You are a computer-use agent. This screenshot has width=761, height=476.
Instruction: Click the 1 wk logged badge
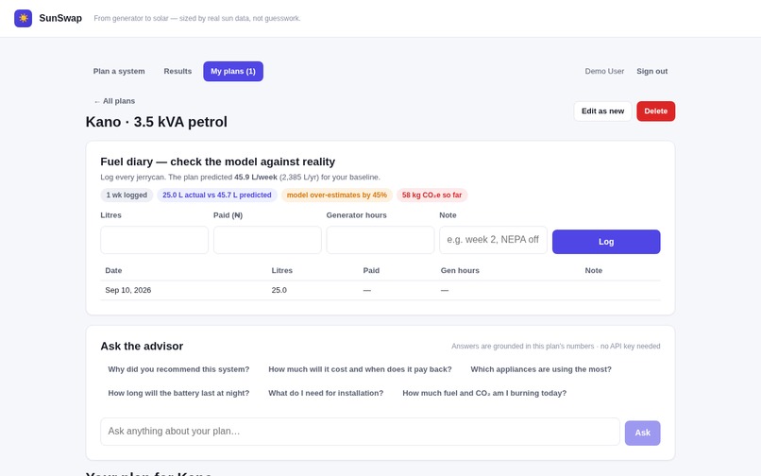click(127, 195)
